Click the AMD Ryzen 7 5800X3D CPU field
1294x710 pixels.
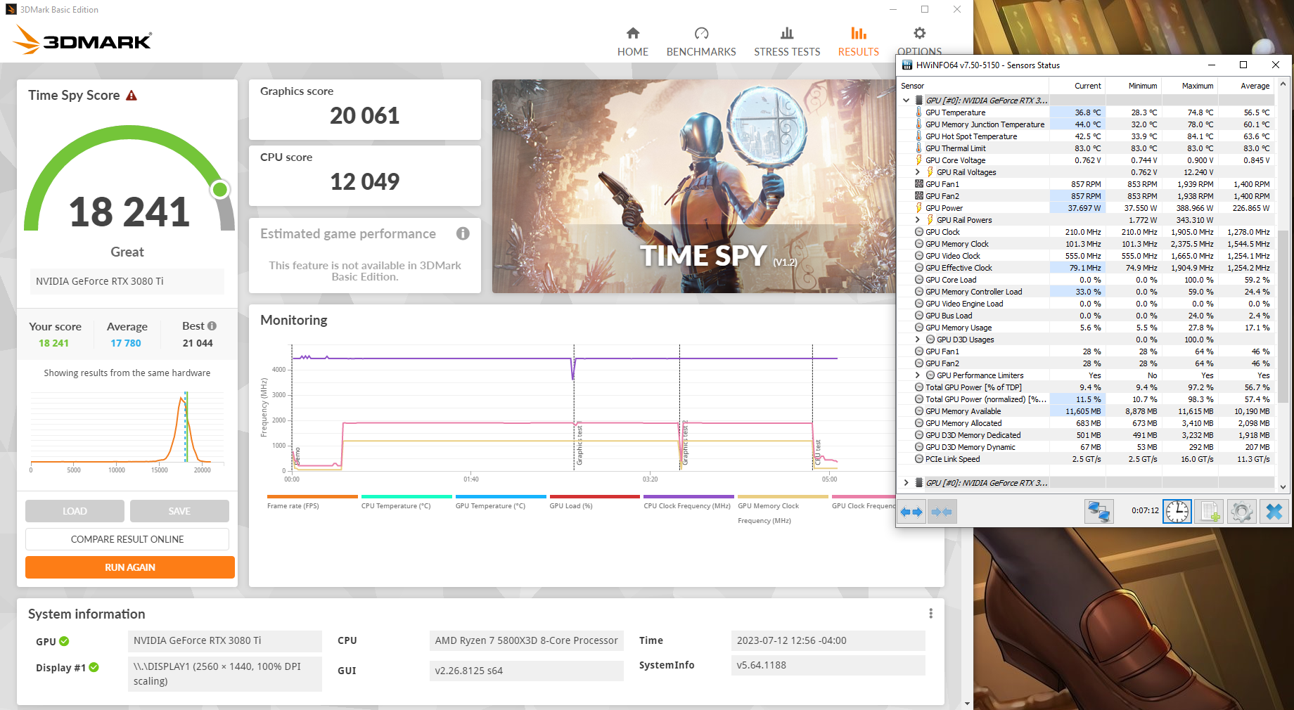pyautogui.click(x=526, y=640)
